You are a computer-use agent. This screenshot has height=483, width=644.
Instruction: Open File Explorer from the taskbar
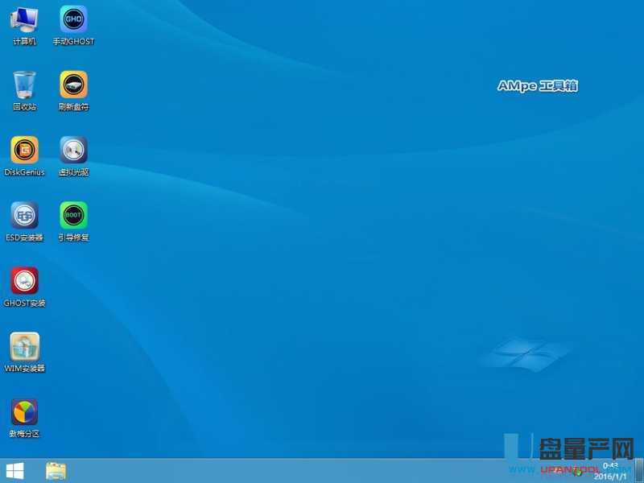point(56,471)
